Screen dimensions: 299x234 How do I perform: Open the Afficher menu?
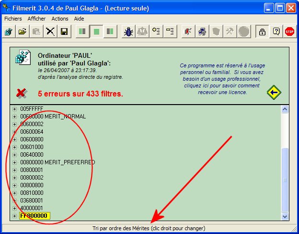point(36,19)
